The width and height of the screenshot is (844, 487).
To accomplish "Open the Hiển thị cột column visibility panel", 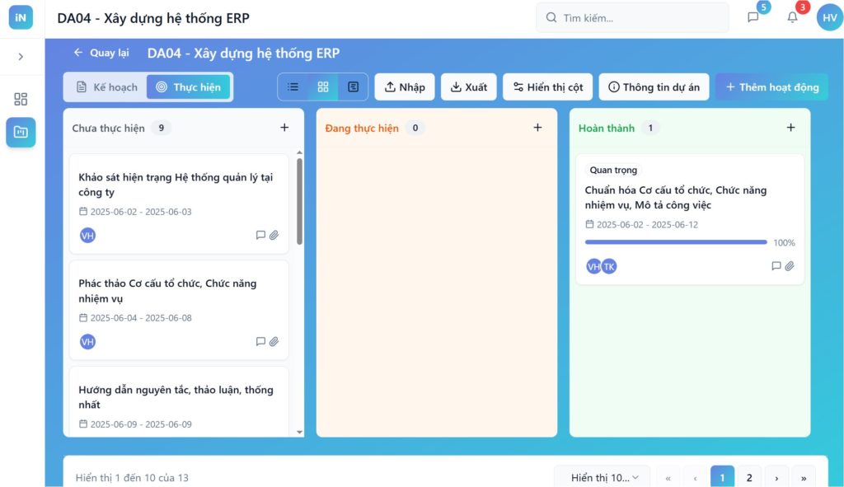I will click(547, 86).
